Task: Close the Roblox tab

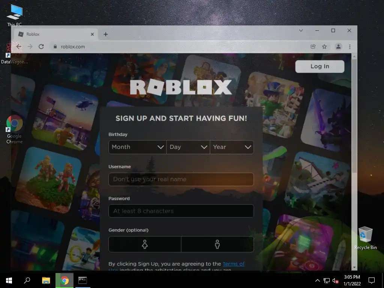Action: click(92, 34)
